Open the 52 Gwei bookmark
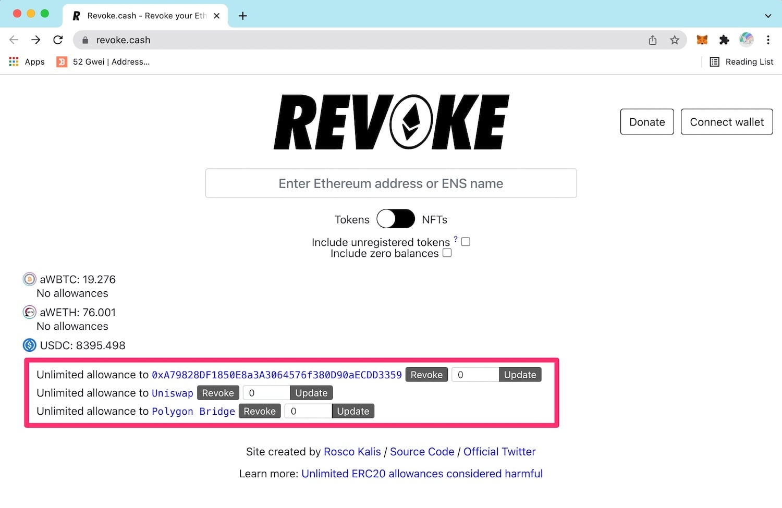782x508 pixels. click(x=103, y=61)
